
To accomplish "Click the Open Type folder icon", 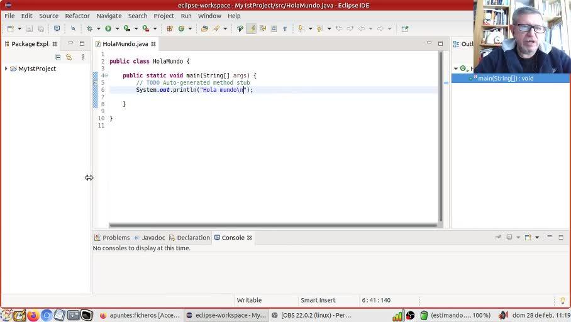I will pyautogui.click(x=204, y=28).
